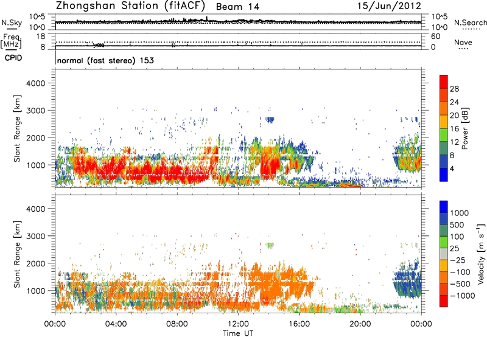Pick the light green 12–16 dB segment
Screen dimensions: 487x337
coord(444,136)
